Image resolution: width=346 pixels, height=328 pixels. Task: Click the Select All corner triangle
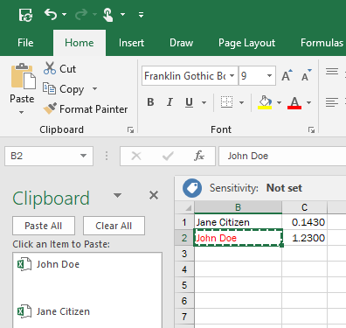pyautogui.click(x=188, y=207)
